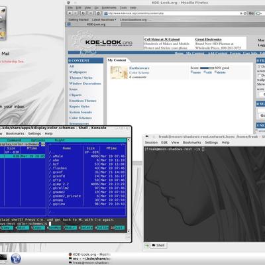This screenshot has height=265, width=265.
Task: Open Window Decorations category
Action: (x=85, y=83)
